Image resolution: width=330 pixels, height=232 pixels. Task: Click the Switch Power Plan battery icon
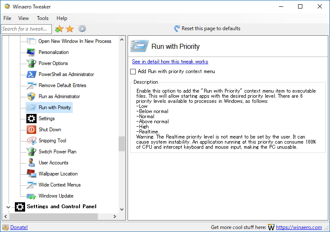tap(31, 152)
